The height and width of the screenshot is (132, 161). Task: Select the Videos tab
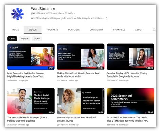pyautogui.click(x=33, y=30)
